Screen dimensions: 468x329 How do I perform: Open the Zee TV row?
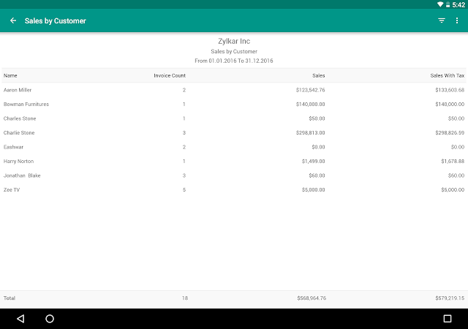pyautogui.click(x=234, y=189)
